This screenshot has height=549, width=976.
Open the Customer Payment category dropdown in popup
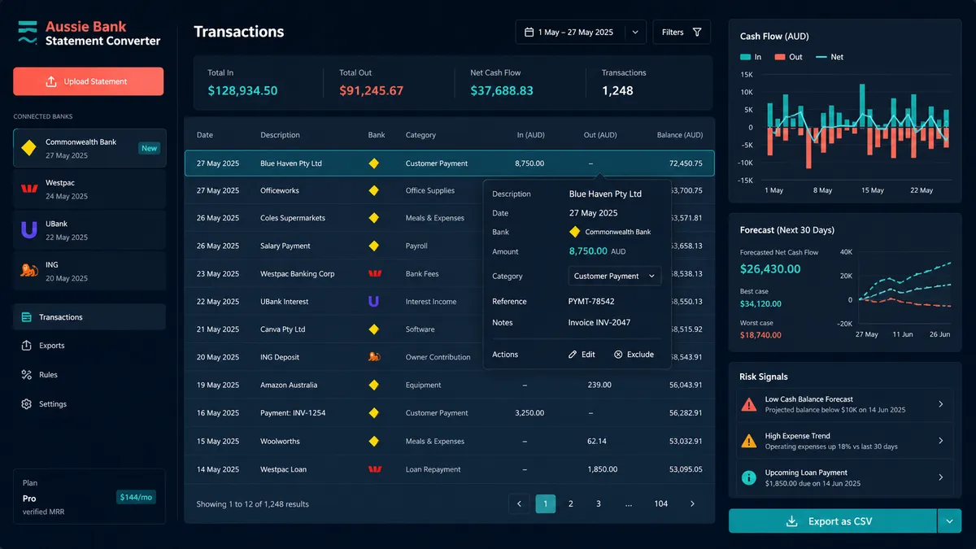click(x=615, y=276)
